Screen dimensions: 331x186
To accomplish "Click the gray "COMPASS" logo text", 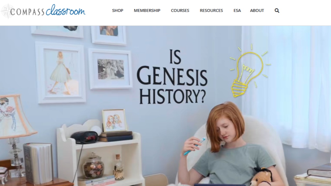I will pos(27,12).
